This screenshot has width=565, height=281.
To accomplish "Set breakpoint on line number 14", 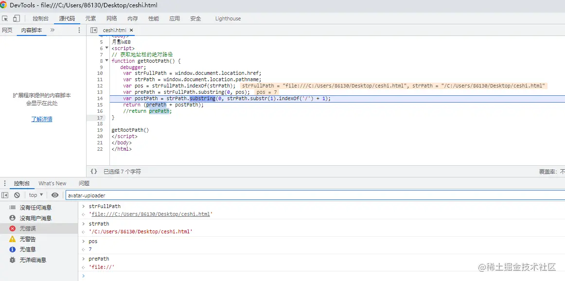I will click(100, 98).
